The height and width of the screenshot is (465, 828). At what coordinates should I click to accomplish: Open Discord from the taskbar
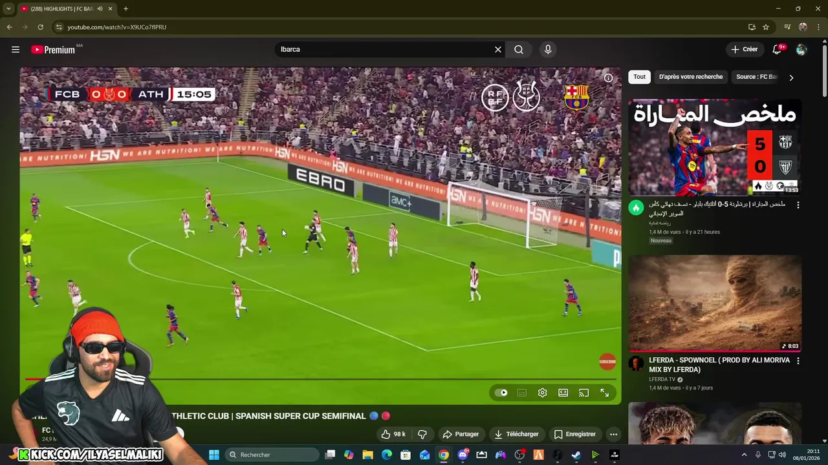click(x=463, y=455)
